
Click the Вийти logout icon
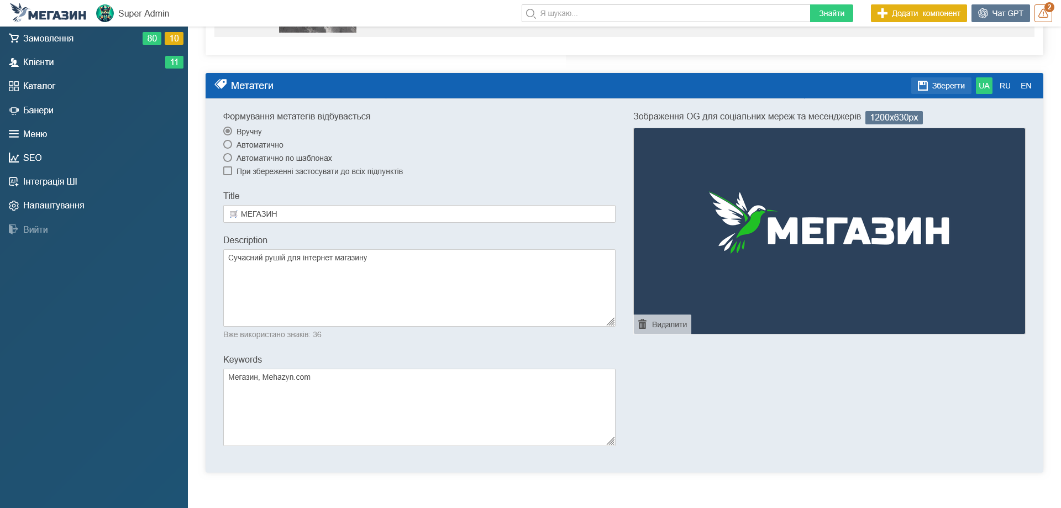pos(14,229)
